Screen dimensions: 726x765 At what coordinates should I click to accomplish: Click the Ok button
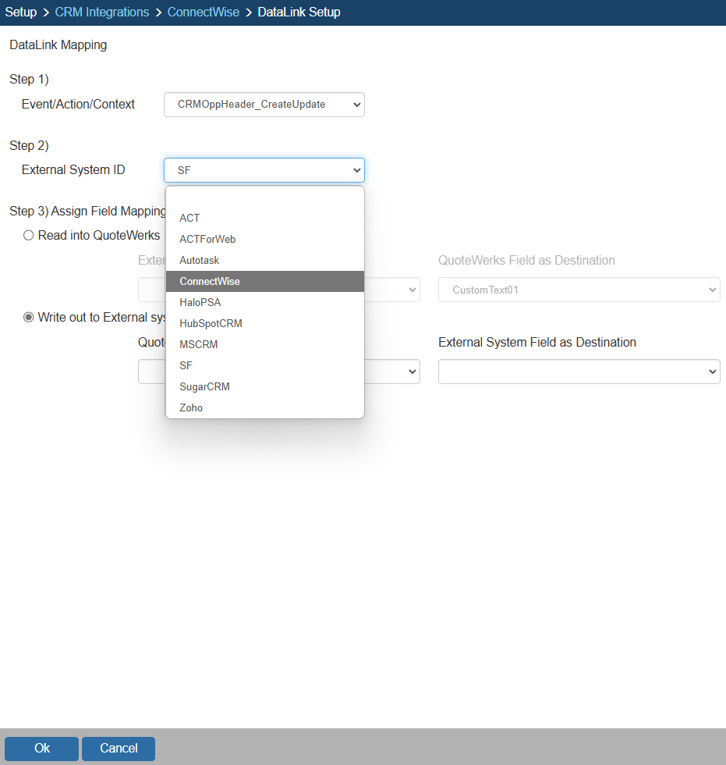42,749
